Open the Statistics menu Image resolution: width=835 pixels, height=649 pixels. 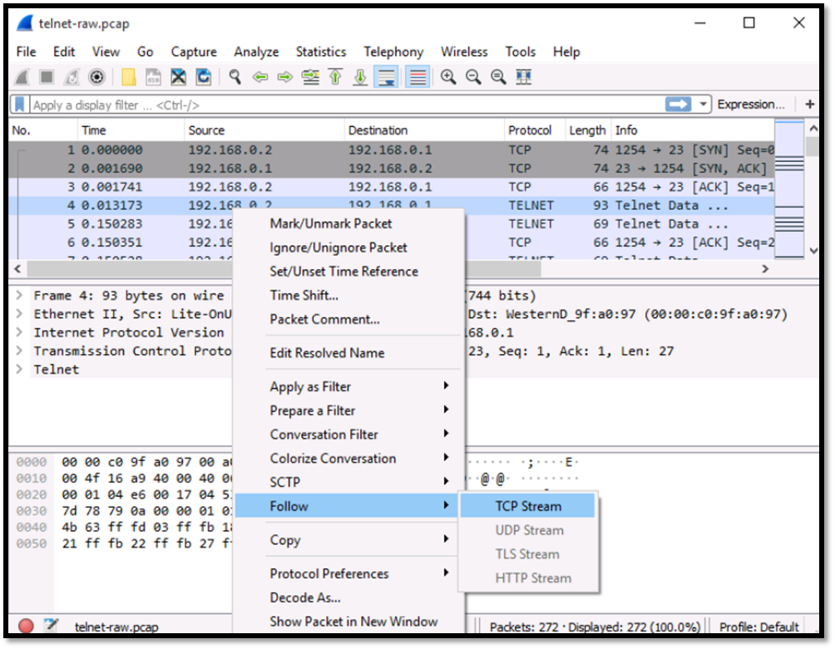point(321,52)
